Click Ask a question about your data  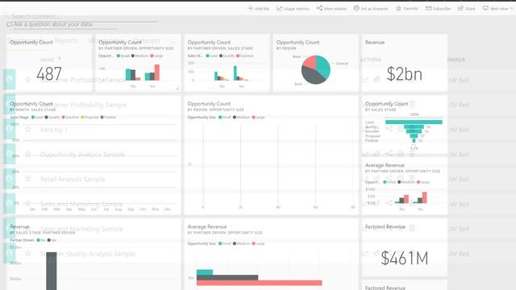coord(52,24)
